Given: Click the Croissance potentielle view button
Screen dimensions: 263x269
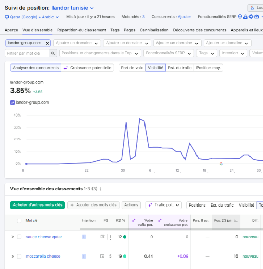Looking at the screenshot, I should tap(88, 68).
